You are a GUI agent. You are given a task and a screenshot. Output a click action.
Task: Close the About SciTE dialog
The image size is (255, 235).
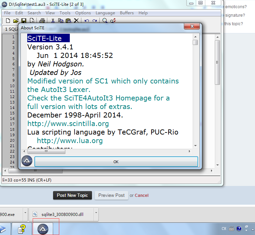[192, 26]
